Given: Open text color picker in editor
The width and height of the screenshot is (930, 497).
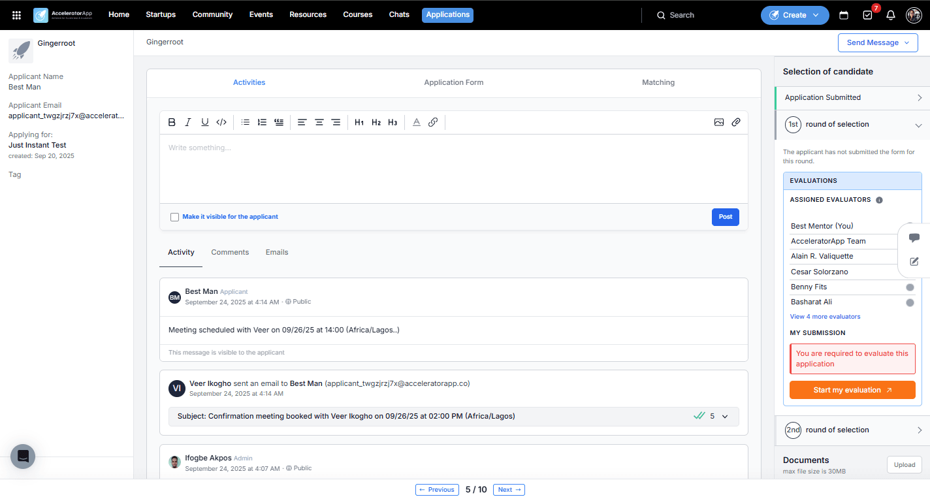Looking at the screenshot, I should pos(417,122).
